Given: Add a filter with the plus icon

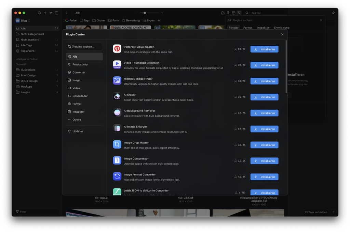Looking at the screenshot, I should 159,20.
